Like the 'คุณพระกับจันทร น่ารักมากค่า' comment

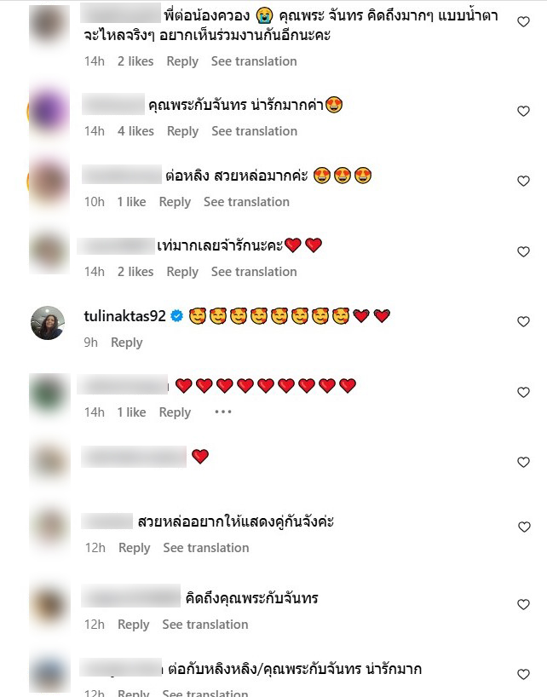tap(523, 111)
